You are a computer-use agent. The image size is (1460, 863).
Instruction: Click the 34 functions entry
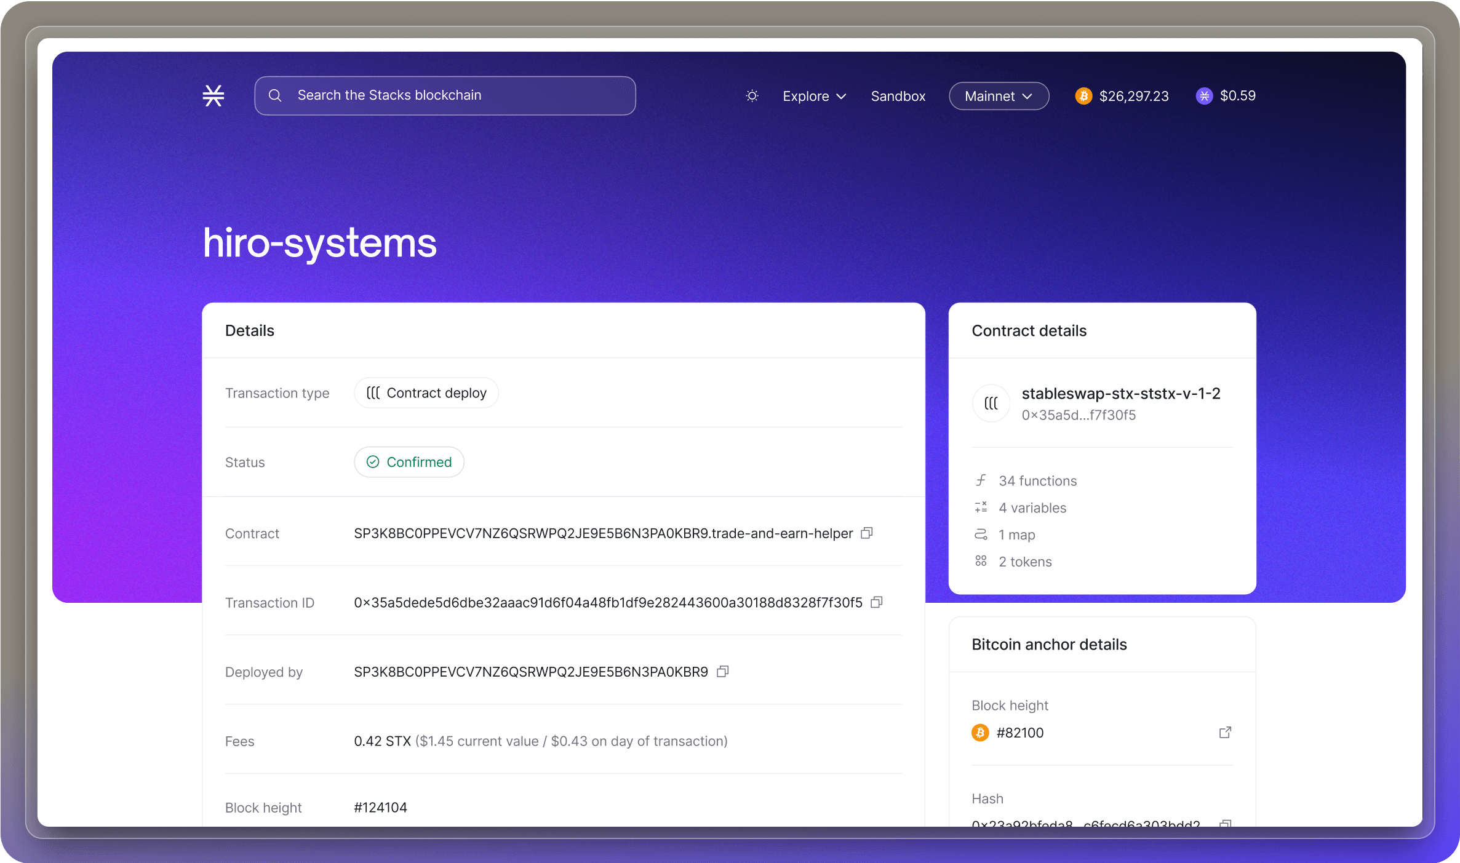point(1037,481)
